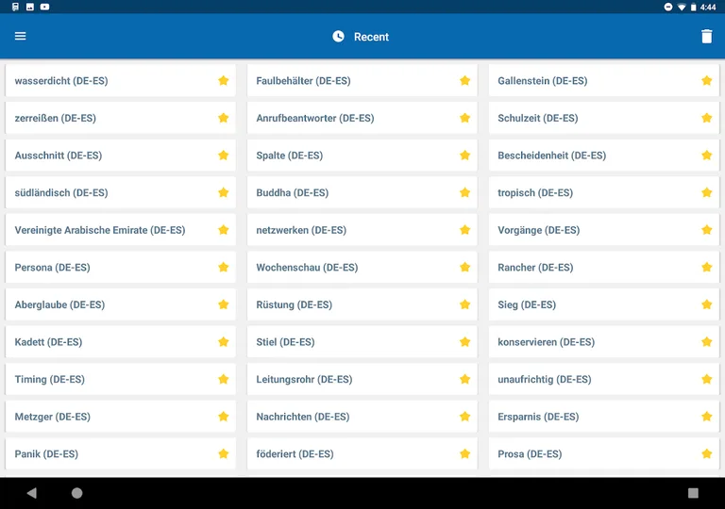The image size is (725, 509).
Task: Open the Leitungsrohr entry
Action: click(304, 380)
